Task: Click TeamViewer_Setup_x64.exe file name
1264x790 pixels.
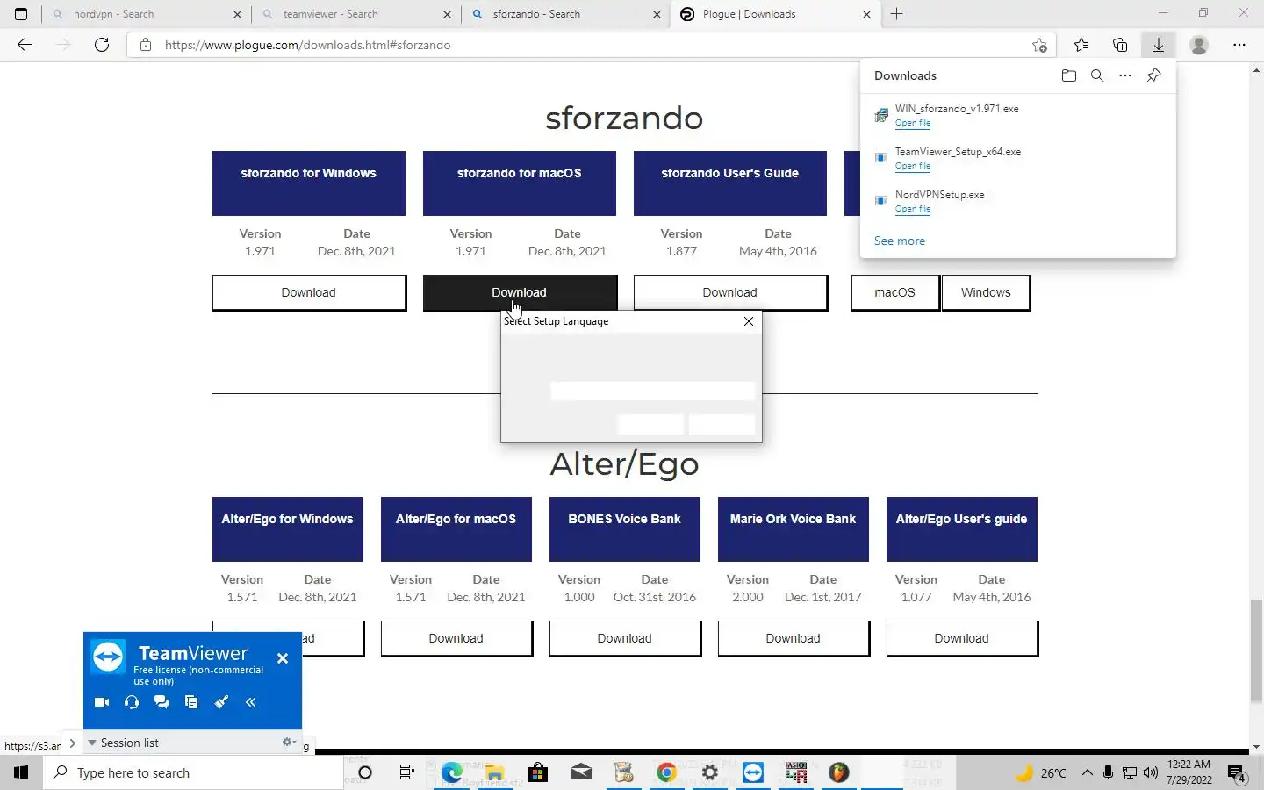Action: [x=958, y=152]
